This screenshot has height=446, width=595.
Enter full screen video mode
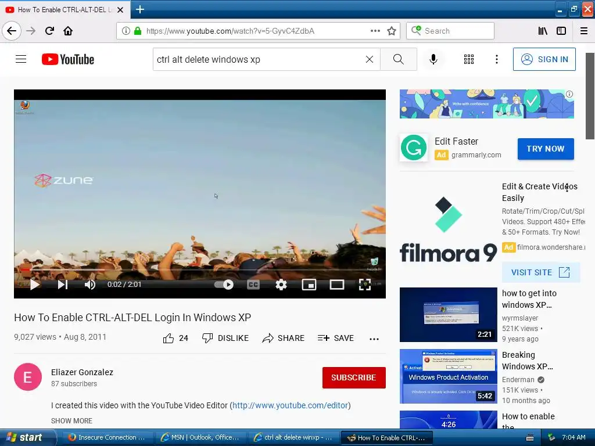click(x=365, y=285)
